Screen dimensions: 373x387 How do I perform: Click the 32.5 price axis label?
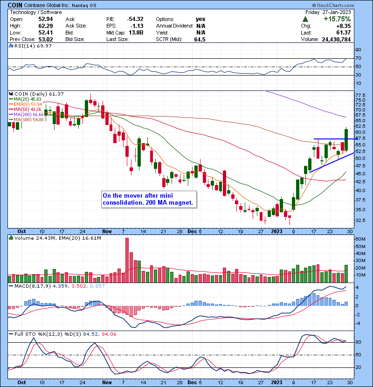361,221
